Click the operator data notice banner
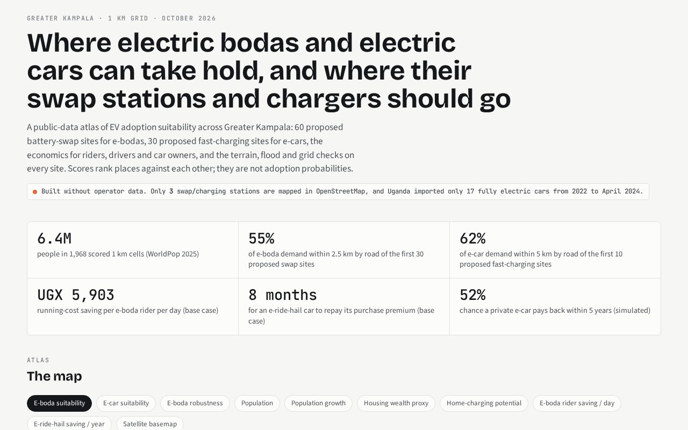688x430 pixels. click(x=338, y=191)
